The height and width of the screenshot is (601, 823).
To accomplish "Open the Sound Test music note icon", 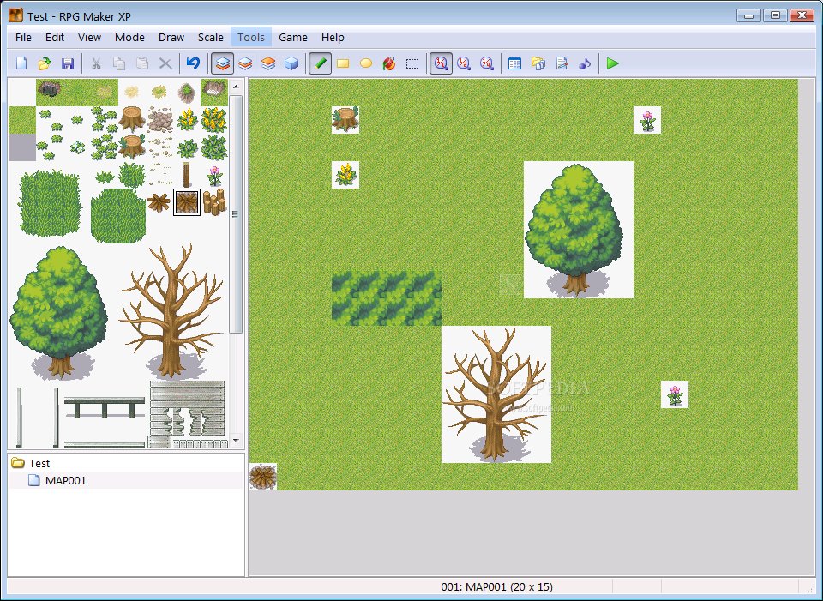I will (585, 63).
